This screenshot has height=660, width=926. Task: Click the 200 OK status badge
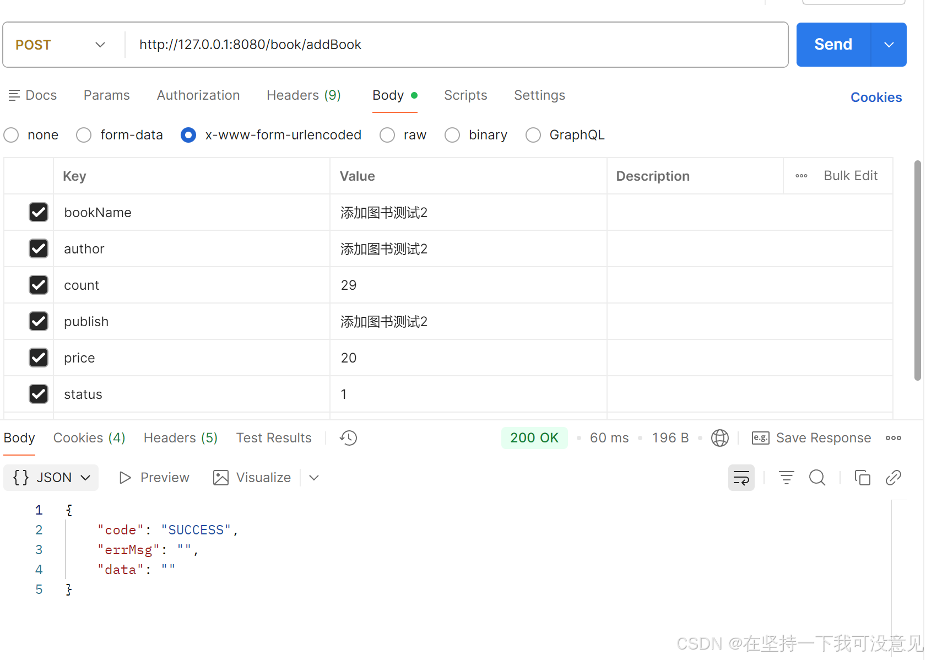click(x=534, y=438)
